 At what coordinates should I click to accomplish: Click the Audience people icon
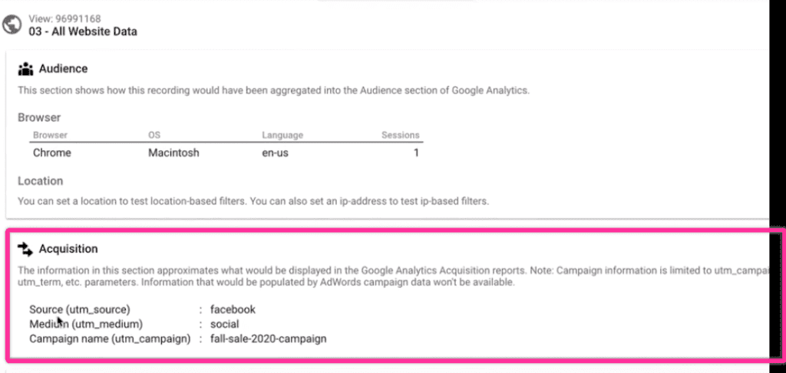coord(25,69)
